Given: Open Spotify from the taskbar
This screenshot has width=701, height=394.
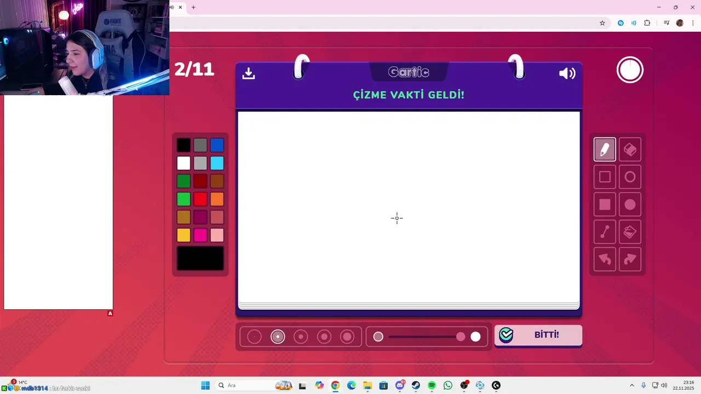Looking at the screenshot, I should coord(432,385).
